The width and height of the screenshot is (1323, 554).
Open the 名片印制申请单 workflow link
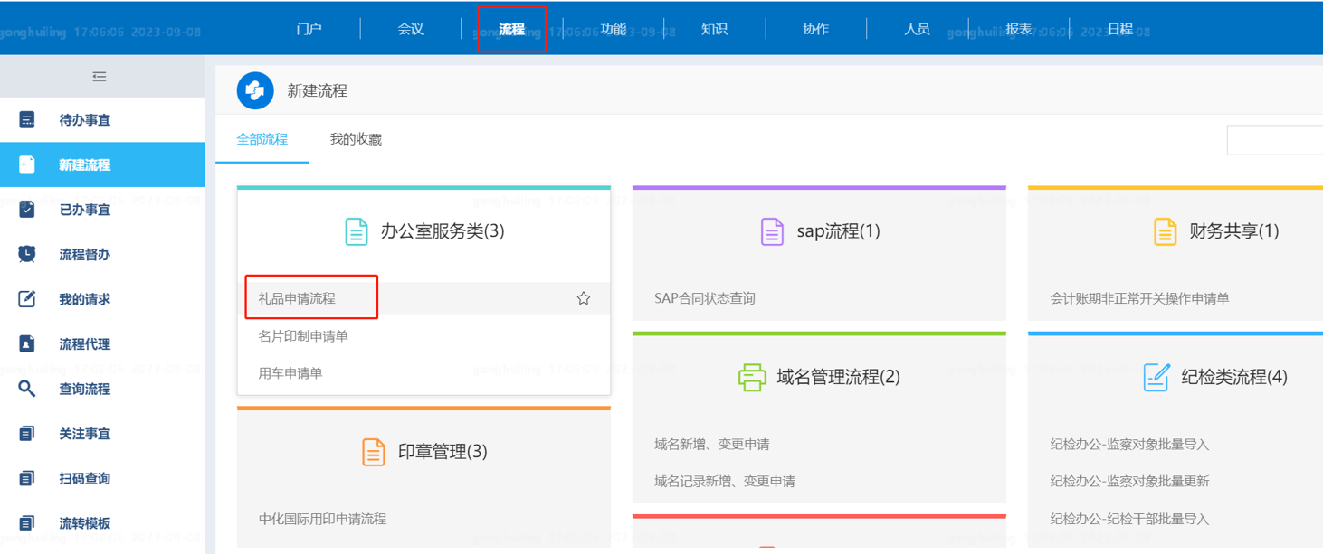[303, 336]
